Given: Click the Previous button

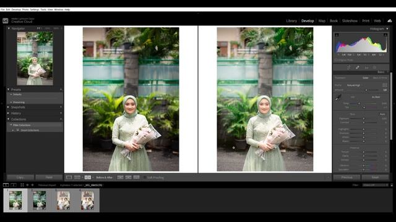Looking at the screenshot, I should [x=346, y=177].
